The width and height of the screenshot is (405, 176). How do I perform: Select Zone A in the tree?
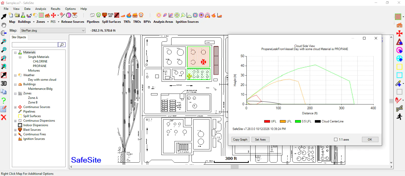(33, 98)
